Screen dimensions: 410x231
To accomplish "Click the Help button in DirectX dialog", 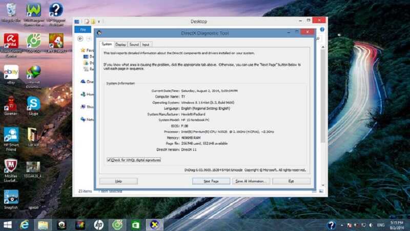I will (118, 181).
